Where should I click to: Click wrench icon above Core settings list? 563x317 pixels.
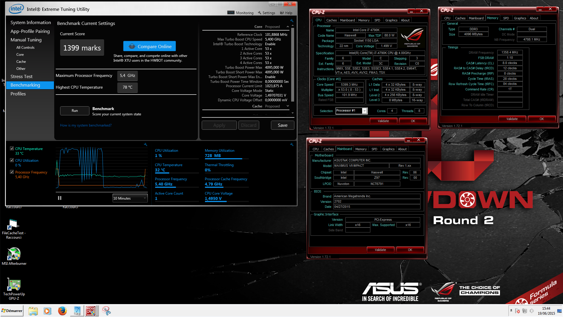pos(291,21)
